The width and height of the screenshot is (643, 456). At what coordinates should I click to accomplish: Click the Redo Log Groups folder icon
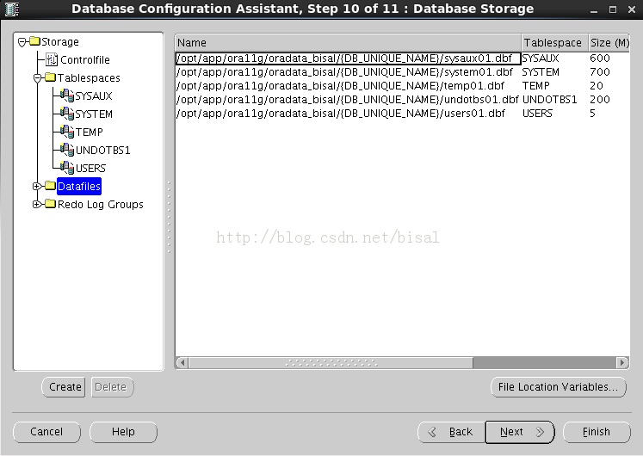click(x=50, y=204)
